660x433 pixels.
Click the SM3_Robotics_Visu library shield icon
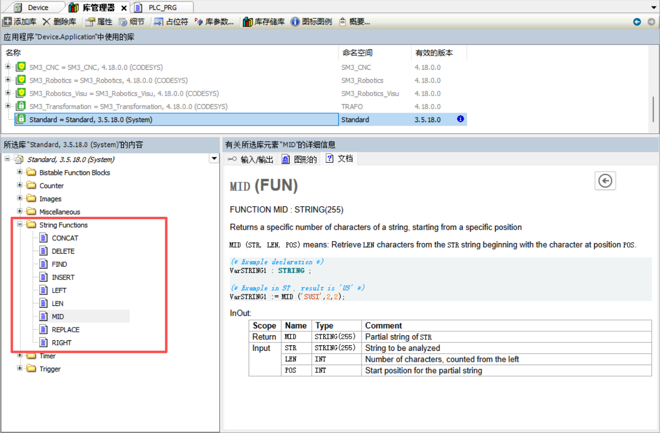20,93
